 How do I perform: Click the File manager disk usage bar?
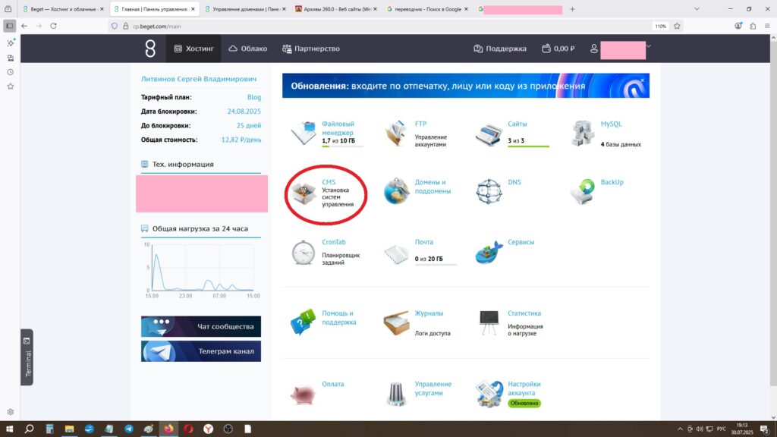[342, 146]
